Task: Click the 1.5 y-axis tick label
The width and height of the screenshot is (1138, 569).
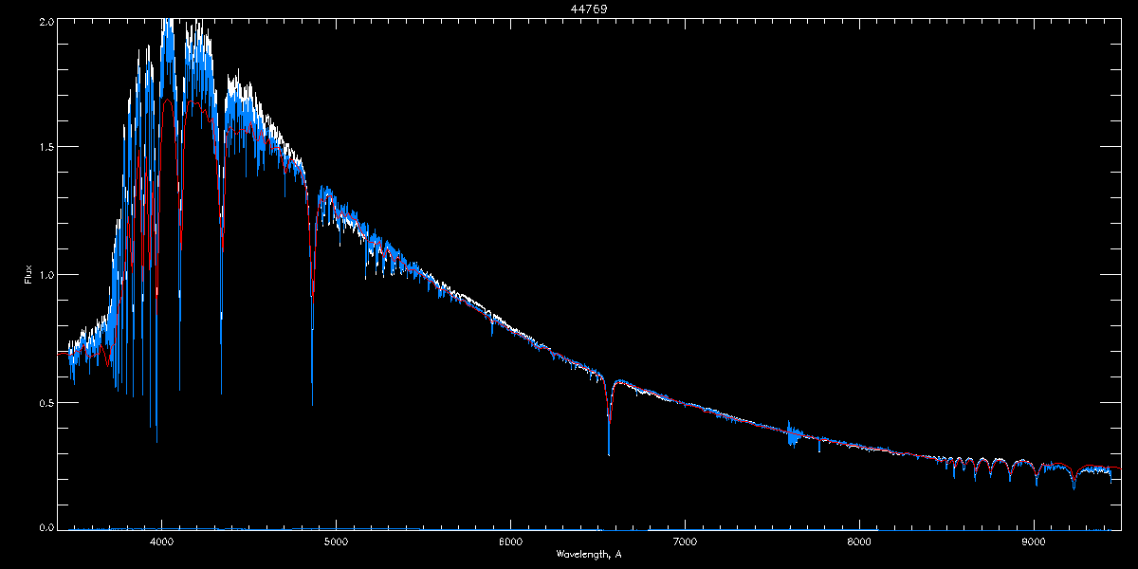Action: click(46, 147)
